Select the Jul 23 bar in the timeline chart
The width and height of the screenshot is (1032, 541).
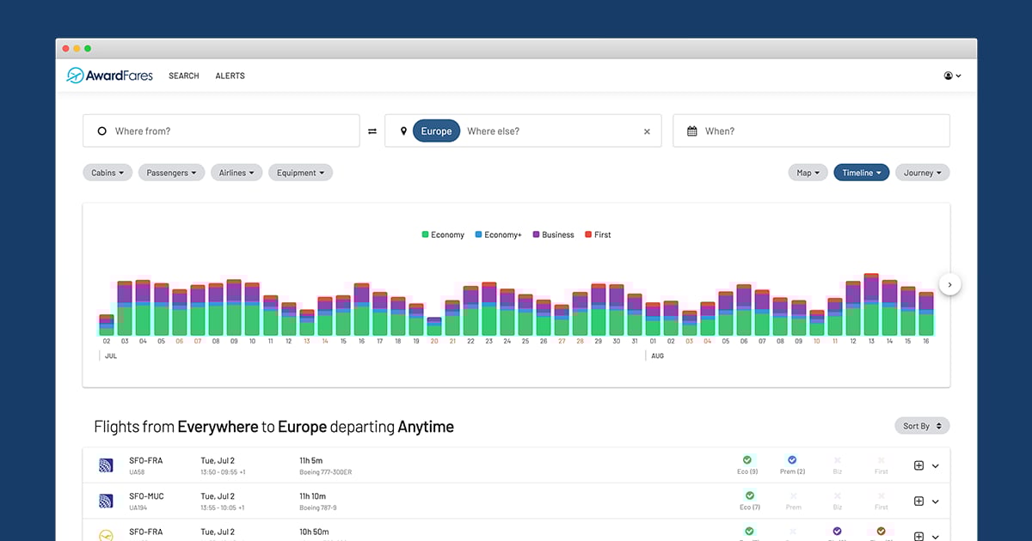pos(488,309)
